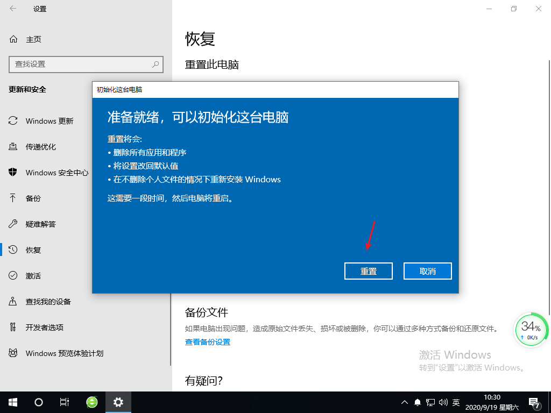
Task: Open 查找我的设备 in sidebar
Action: (x=48, y=302)
